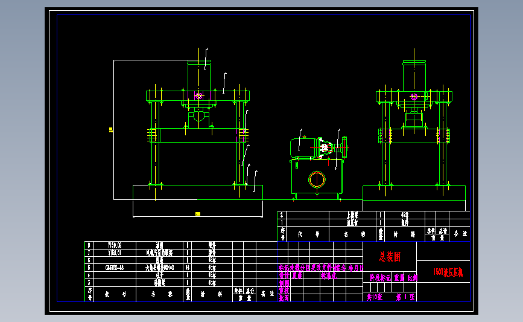This screenshot has height=322, width=523.
Task: Select the 标准化 label in title block
Action: pos(329,276)
